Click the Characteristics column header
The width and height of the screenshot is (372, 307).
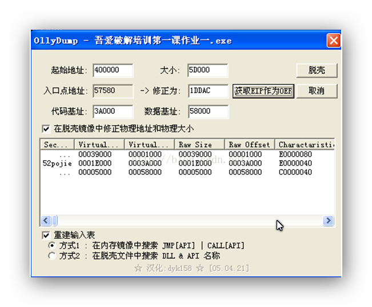(305, 145)
